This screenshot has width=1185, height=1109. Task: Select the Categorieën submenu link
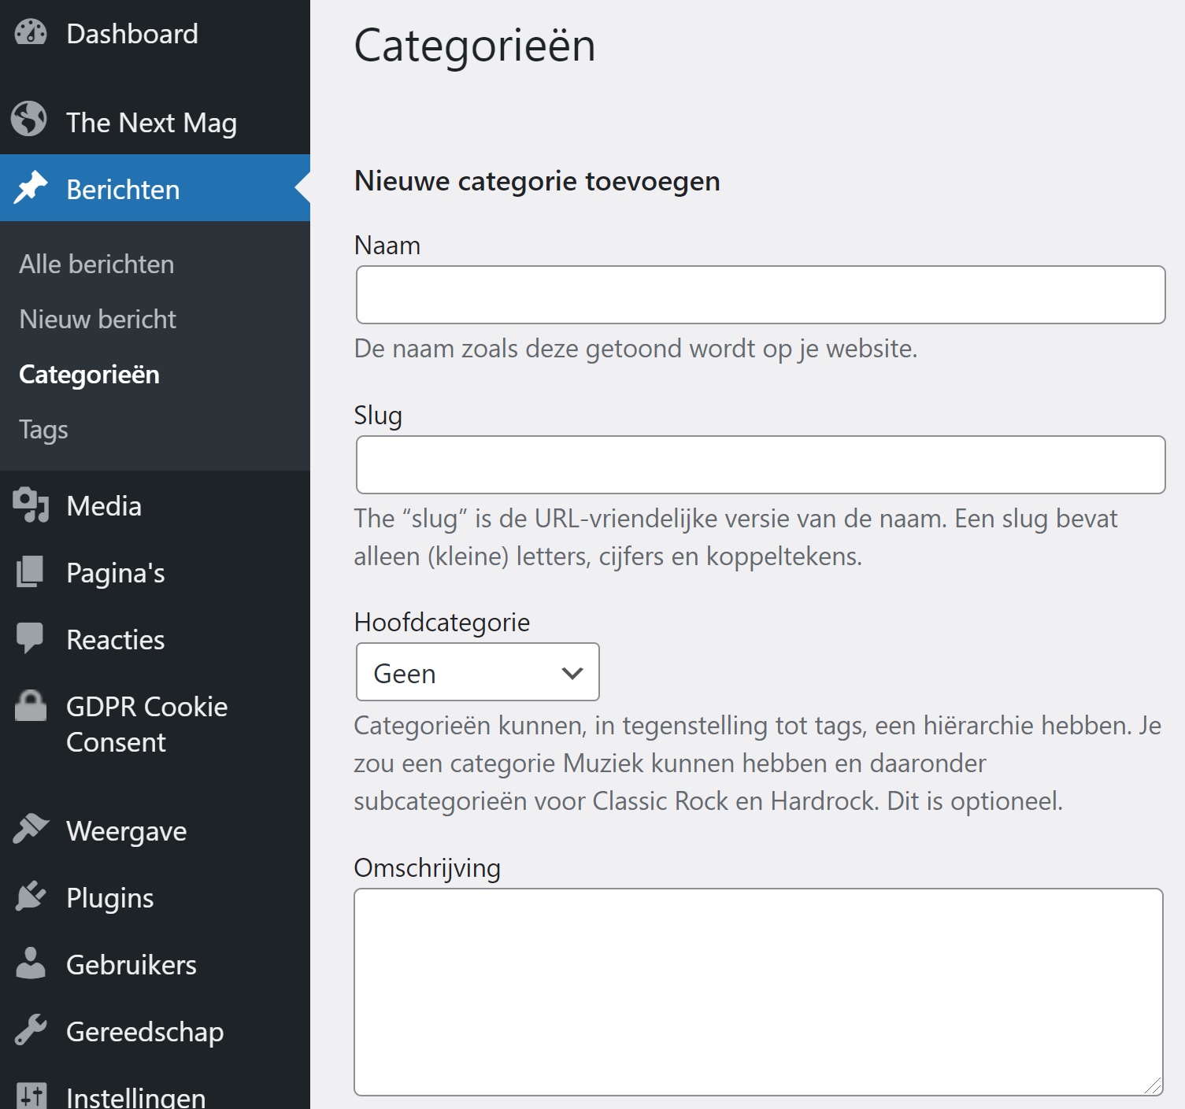(x=89, y=375)
